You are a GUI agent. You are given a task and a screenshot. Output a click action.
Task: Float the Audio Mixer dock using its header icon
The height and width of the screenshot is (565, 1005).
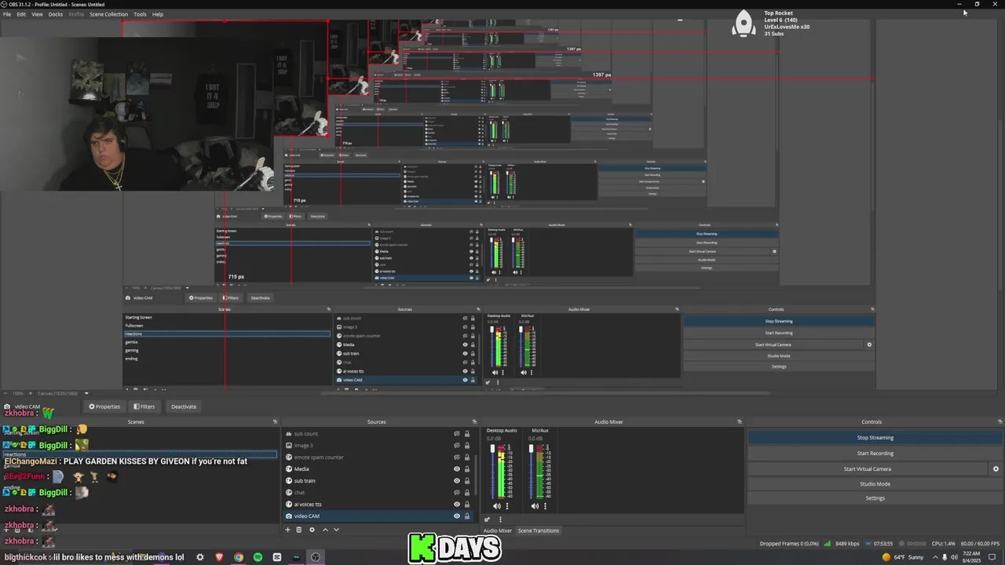[740, 422]
